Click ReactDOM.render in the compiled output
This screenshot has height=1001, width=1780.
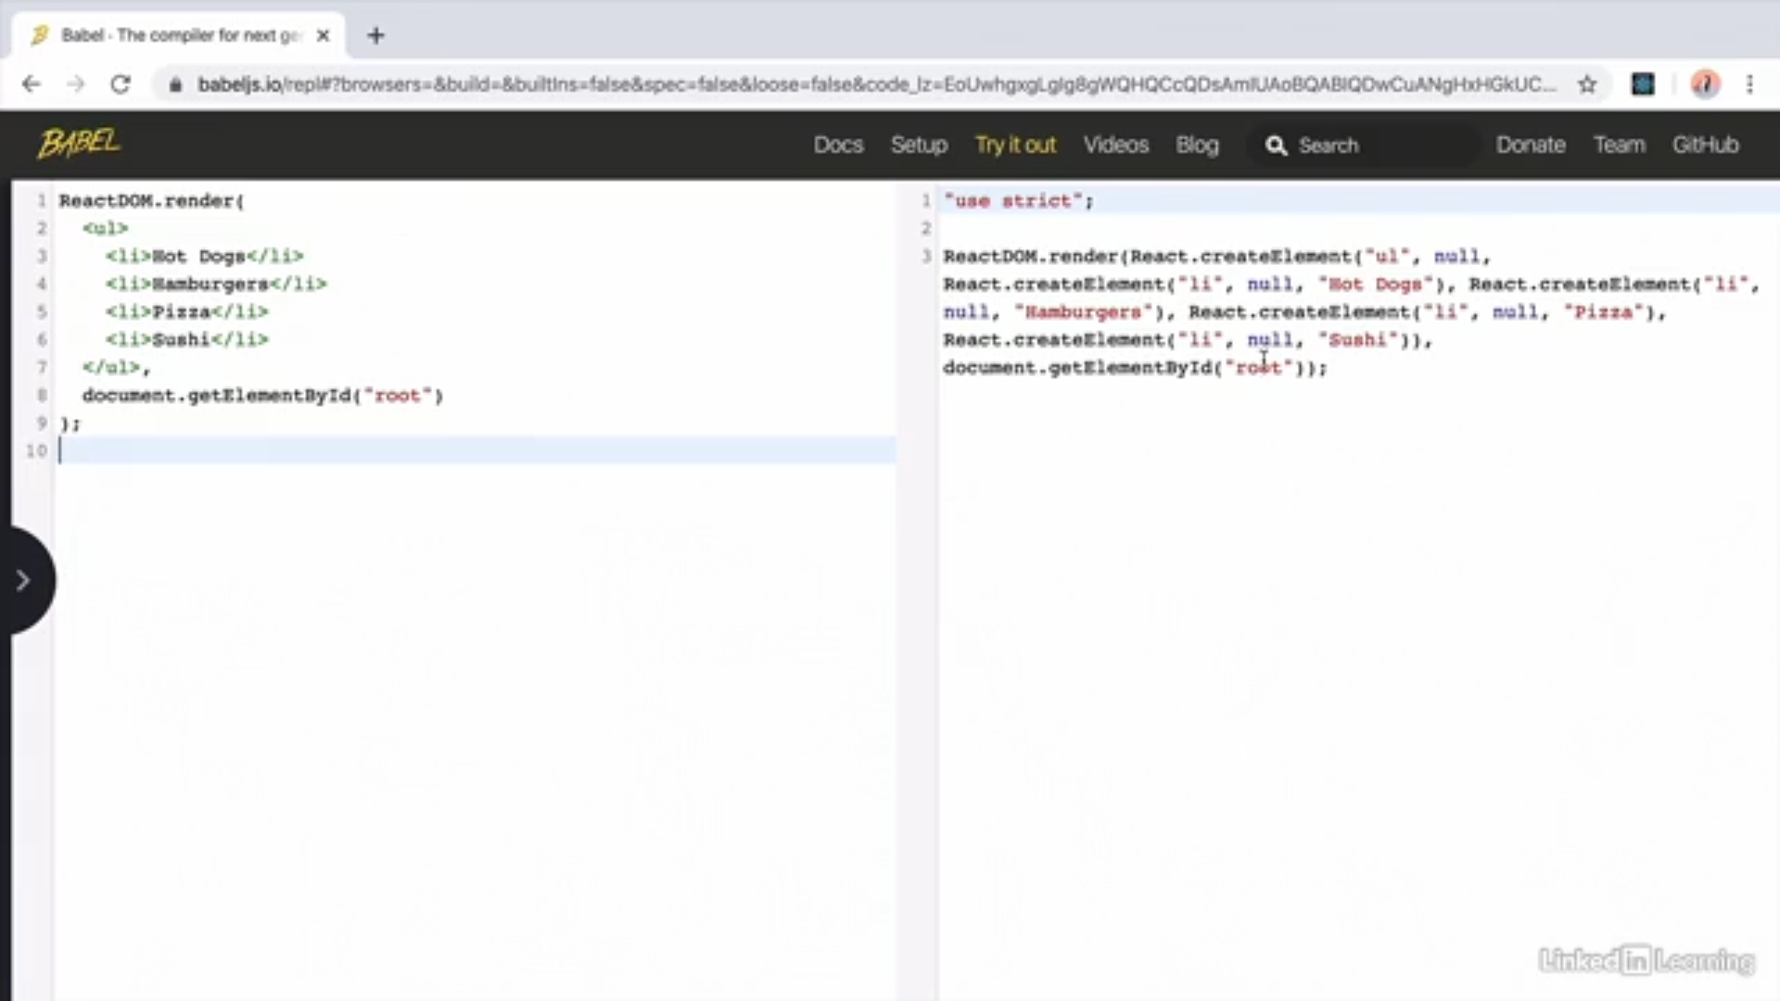pyautogui.click(x=1030, y=256)
